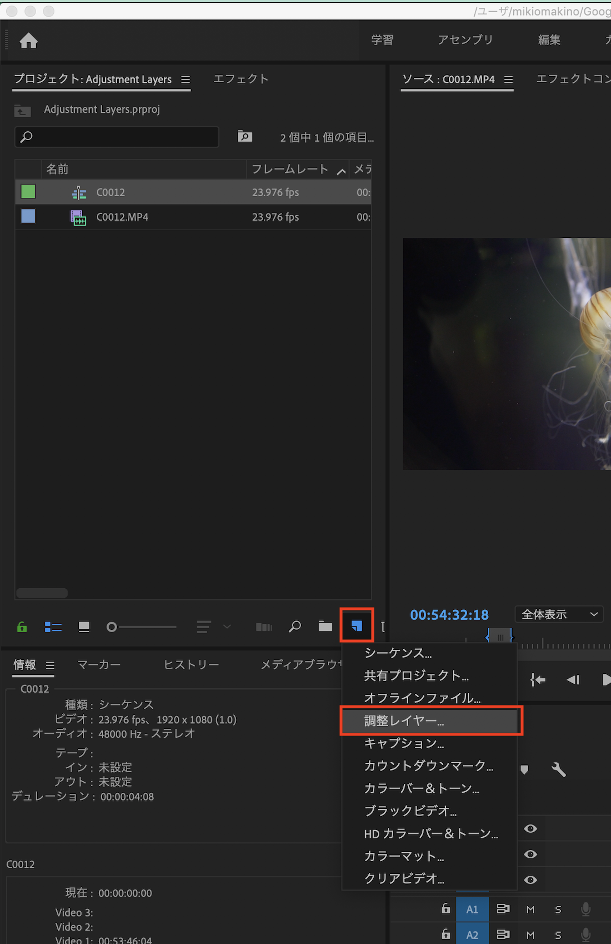Image resolution: width=611 pixels, height=944 pixels.
Task: Click the Project panel thumbnail zoom slider
Action: pos(142,627)
